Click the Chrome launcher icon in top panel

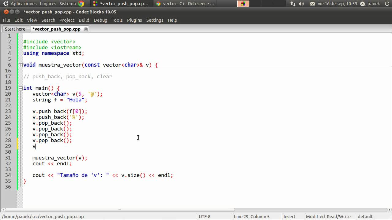tap(81, 4)
